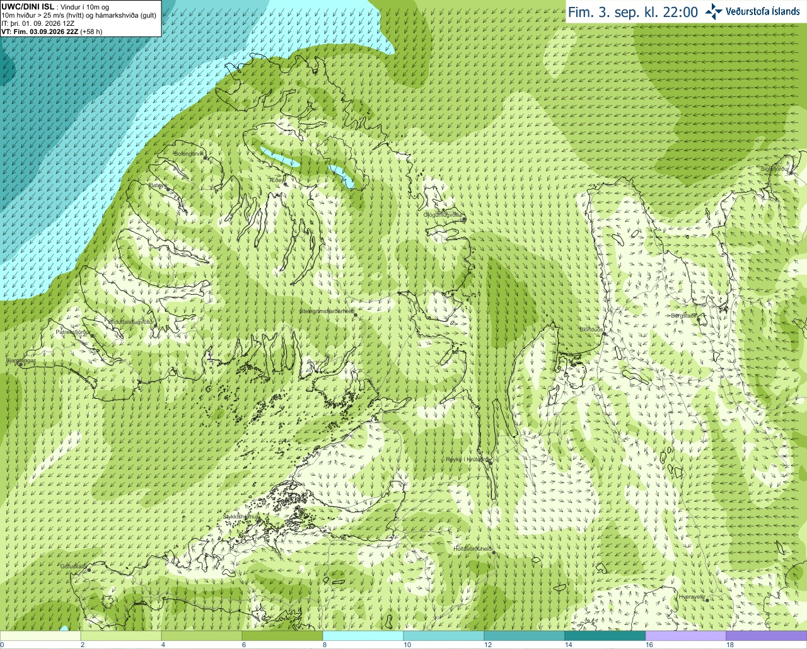Select the VT valid time line in info box
Image resolution: width=807 pixels, height=649 pixels.
52,31
